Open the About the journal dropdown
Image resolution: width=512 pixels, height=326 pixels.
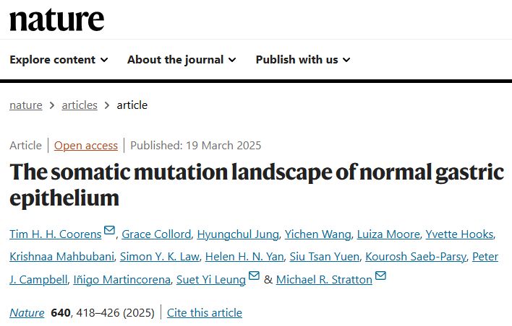[x=182, y=60]
